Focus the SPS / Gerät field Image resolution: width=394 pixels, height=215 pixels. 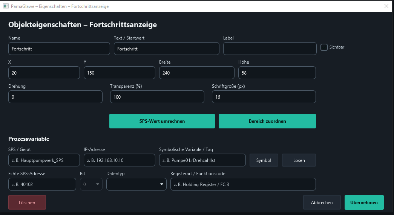click(44, 160)
